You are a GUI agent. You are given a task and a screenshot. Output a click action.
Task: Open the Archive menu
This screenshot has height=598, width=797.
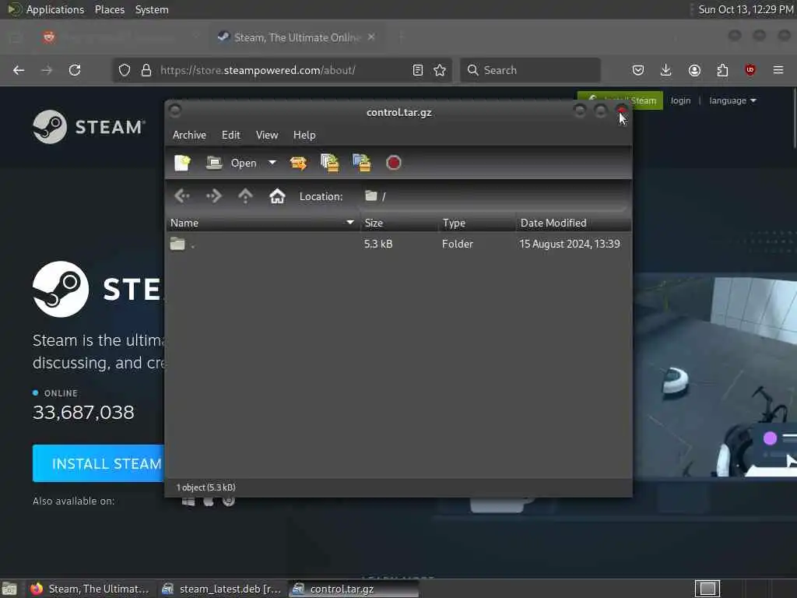(189, 135)
